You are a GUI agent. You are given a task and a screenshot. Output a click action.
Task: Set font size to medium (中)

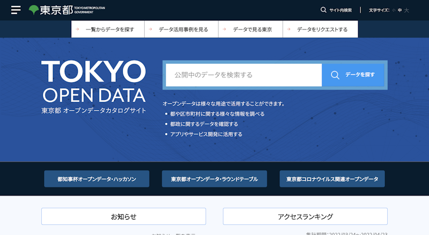click(400, 10)
